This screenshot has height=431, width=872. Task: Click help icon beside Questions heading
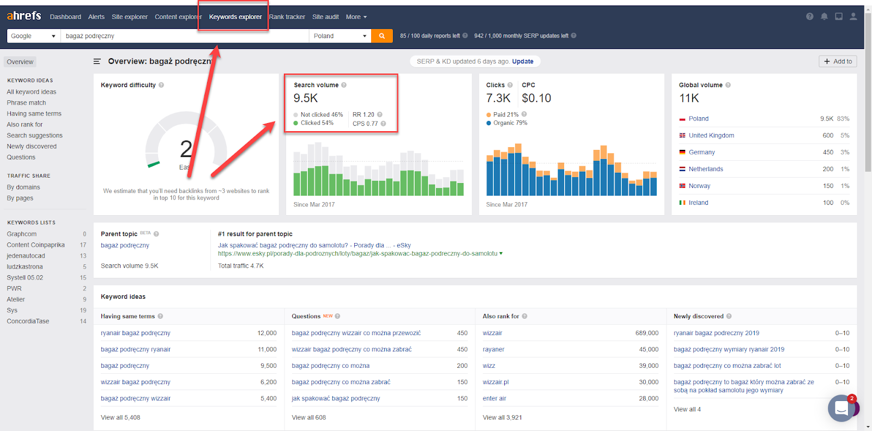coord(337,316)
